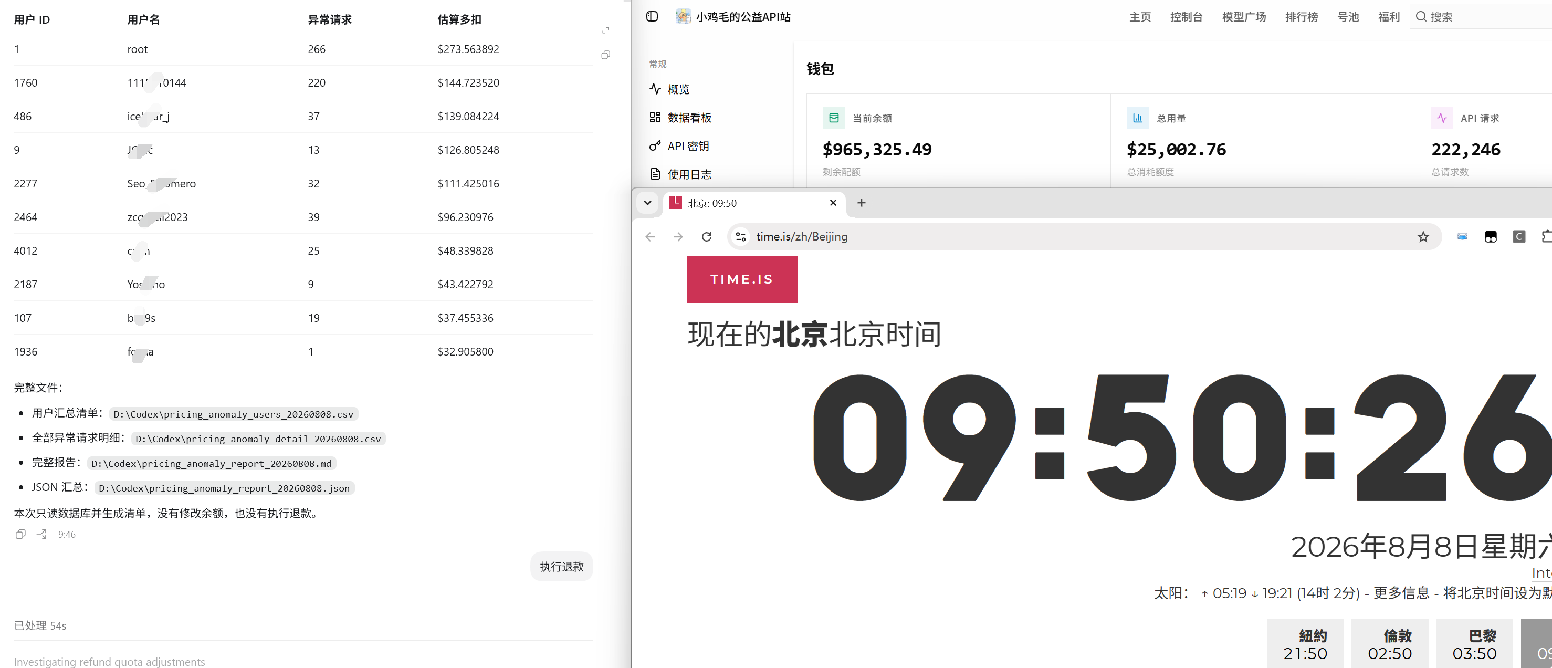Close the 北京: 09:50 browser tab
The image size is (1552, 668).
[x=833, y=203]
